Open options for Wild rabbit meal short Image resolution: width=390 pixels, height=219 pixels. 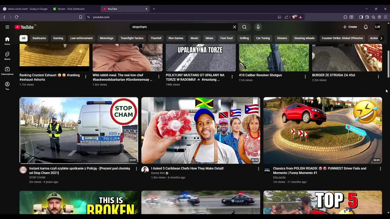coord(159,77)
